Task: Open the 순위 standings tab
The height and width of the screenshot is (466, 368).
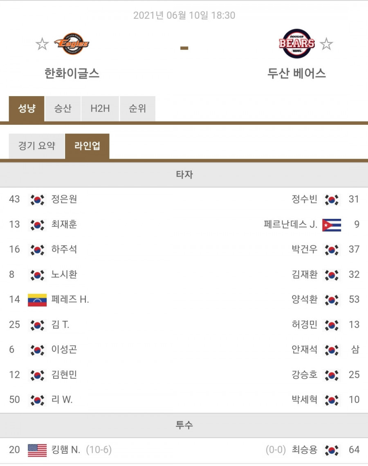Action: coord(137,108)
